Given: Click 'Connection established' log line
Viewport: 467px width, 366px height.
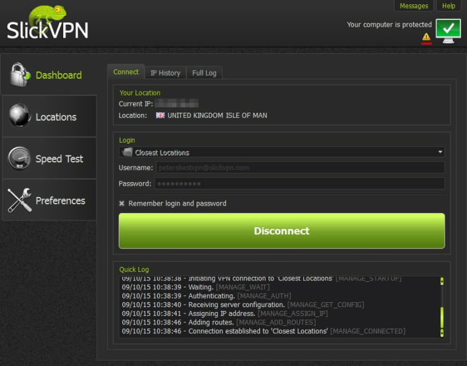Looking at the screenshot, I should pos(263,331).
